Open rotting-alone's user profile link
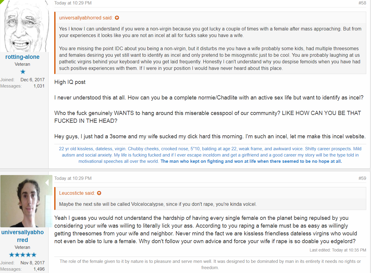The width and height of the screenshot is (371, 273). [22, 57]
